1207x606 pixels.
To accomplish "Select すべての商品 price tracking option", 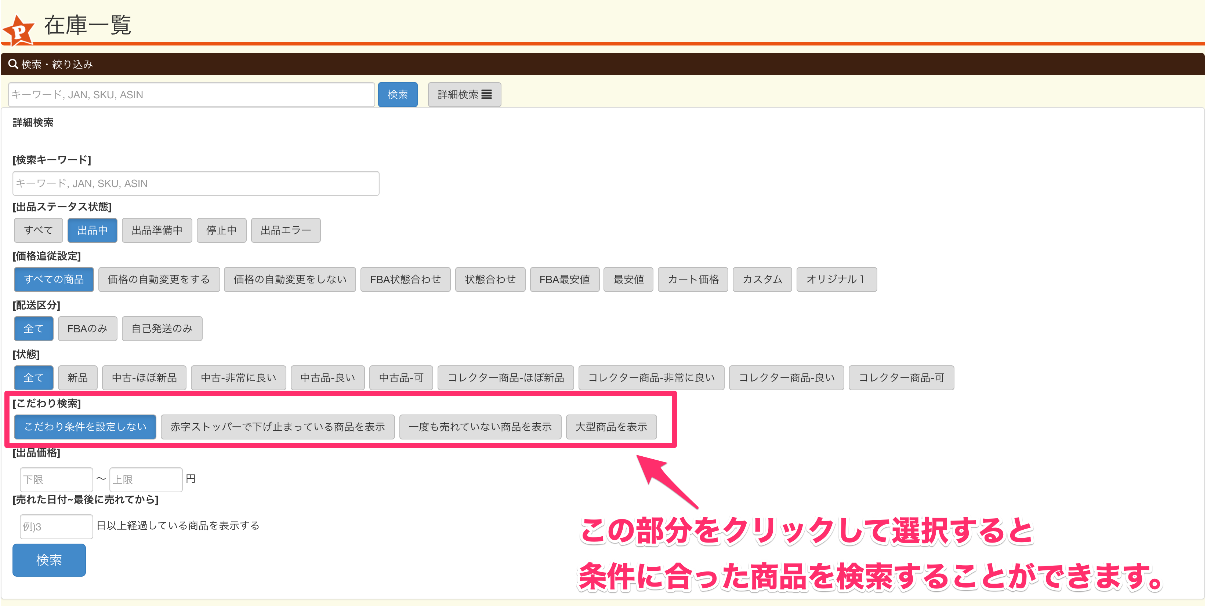I will coord(54,279).
